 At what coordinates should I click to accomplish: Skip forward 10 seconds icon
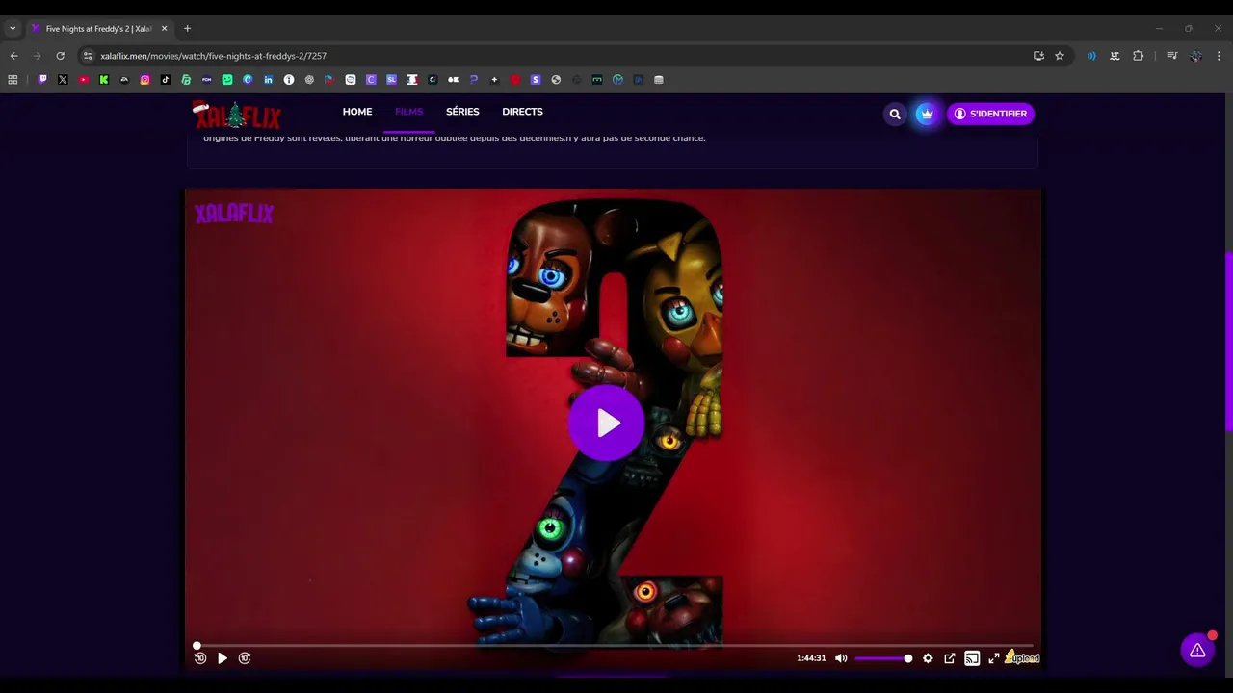[x=245, y=658]
